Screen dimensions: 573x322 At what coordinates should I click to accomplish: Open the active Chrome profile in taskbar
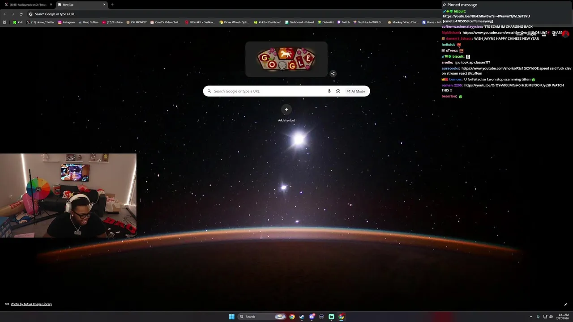341,317
